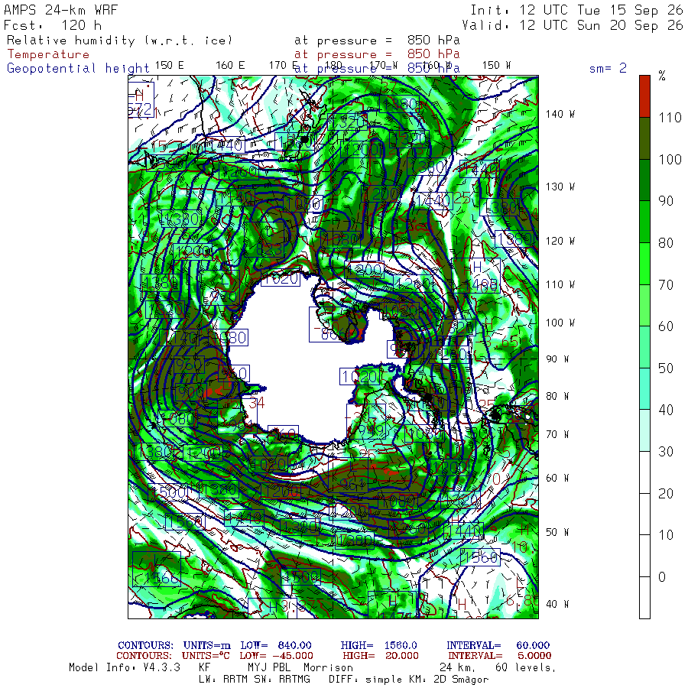The height and width of the screenshot is (688, 688).
Task: Click the 1560 contour label box at lower right
Action: click(x=480, y=557)
